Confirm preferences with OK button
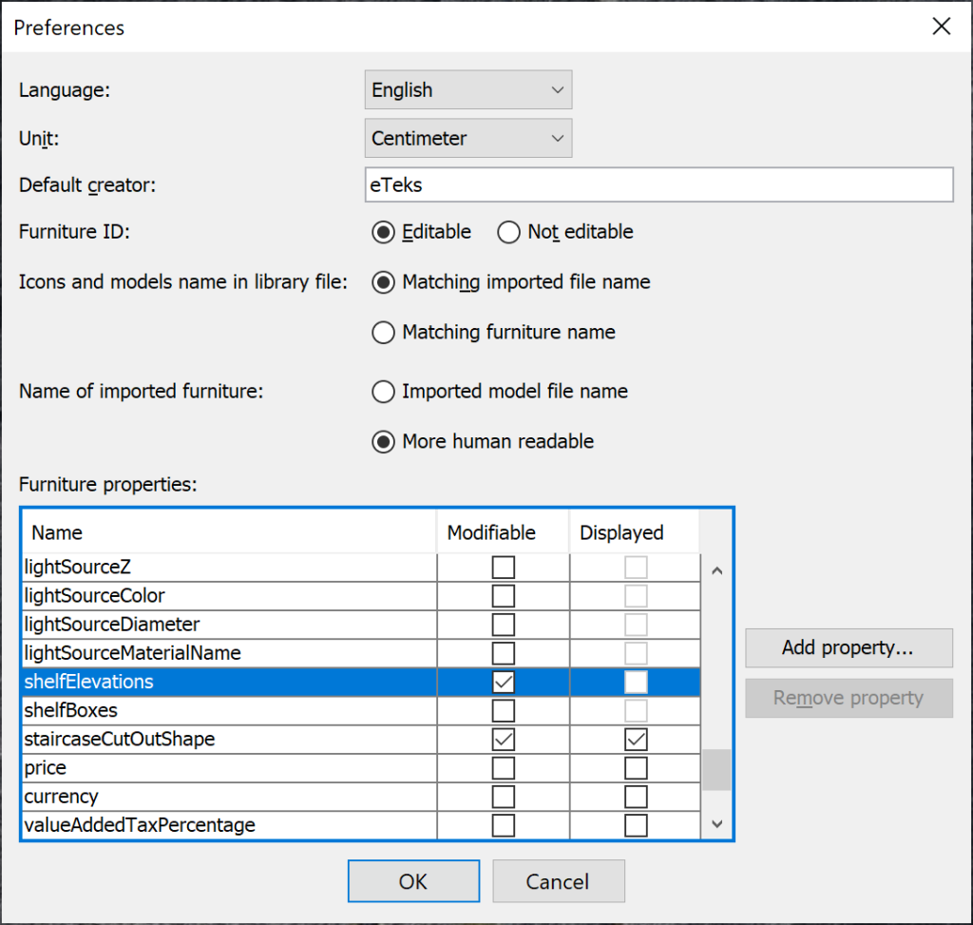Viewport: 973px width, 925px height. point(413,881)
